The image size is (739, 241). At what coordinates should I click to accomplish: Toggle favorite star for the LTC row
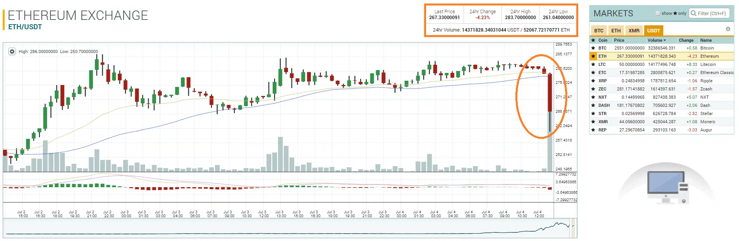click(593, 64)
